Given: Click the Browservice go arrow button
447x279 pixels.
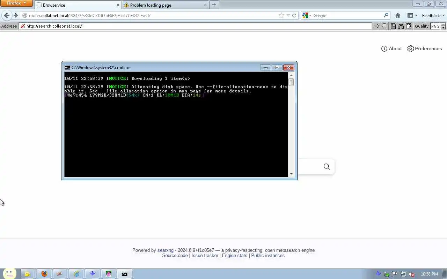Looking at the screenshot, I should pos(376,26).
